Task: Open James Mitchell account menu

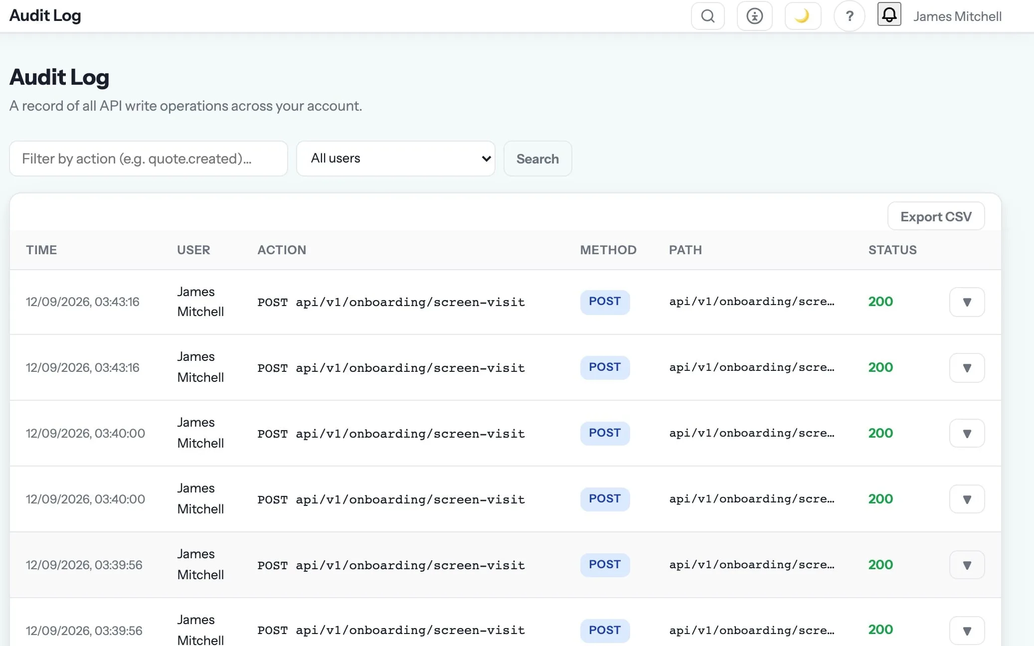Action: point(957,16)
